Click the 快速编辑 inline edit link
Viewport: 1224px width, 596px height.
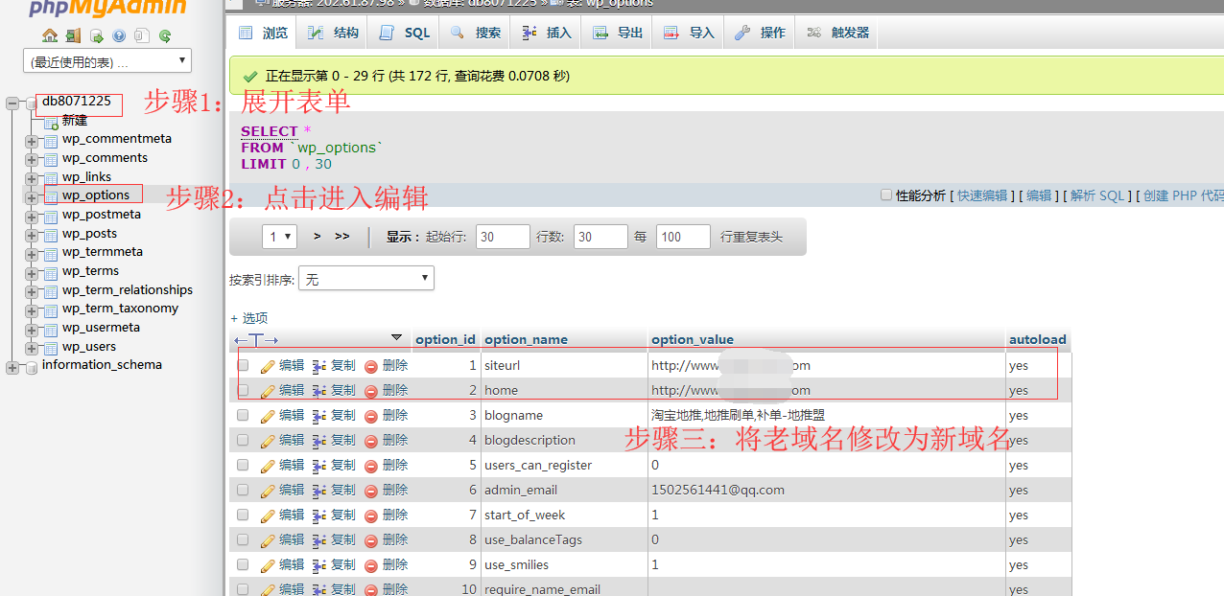click(982, 195)
